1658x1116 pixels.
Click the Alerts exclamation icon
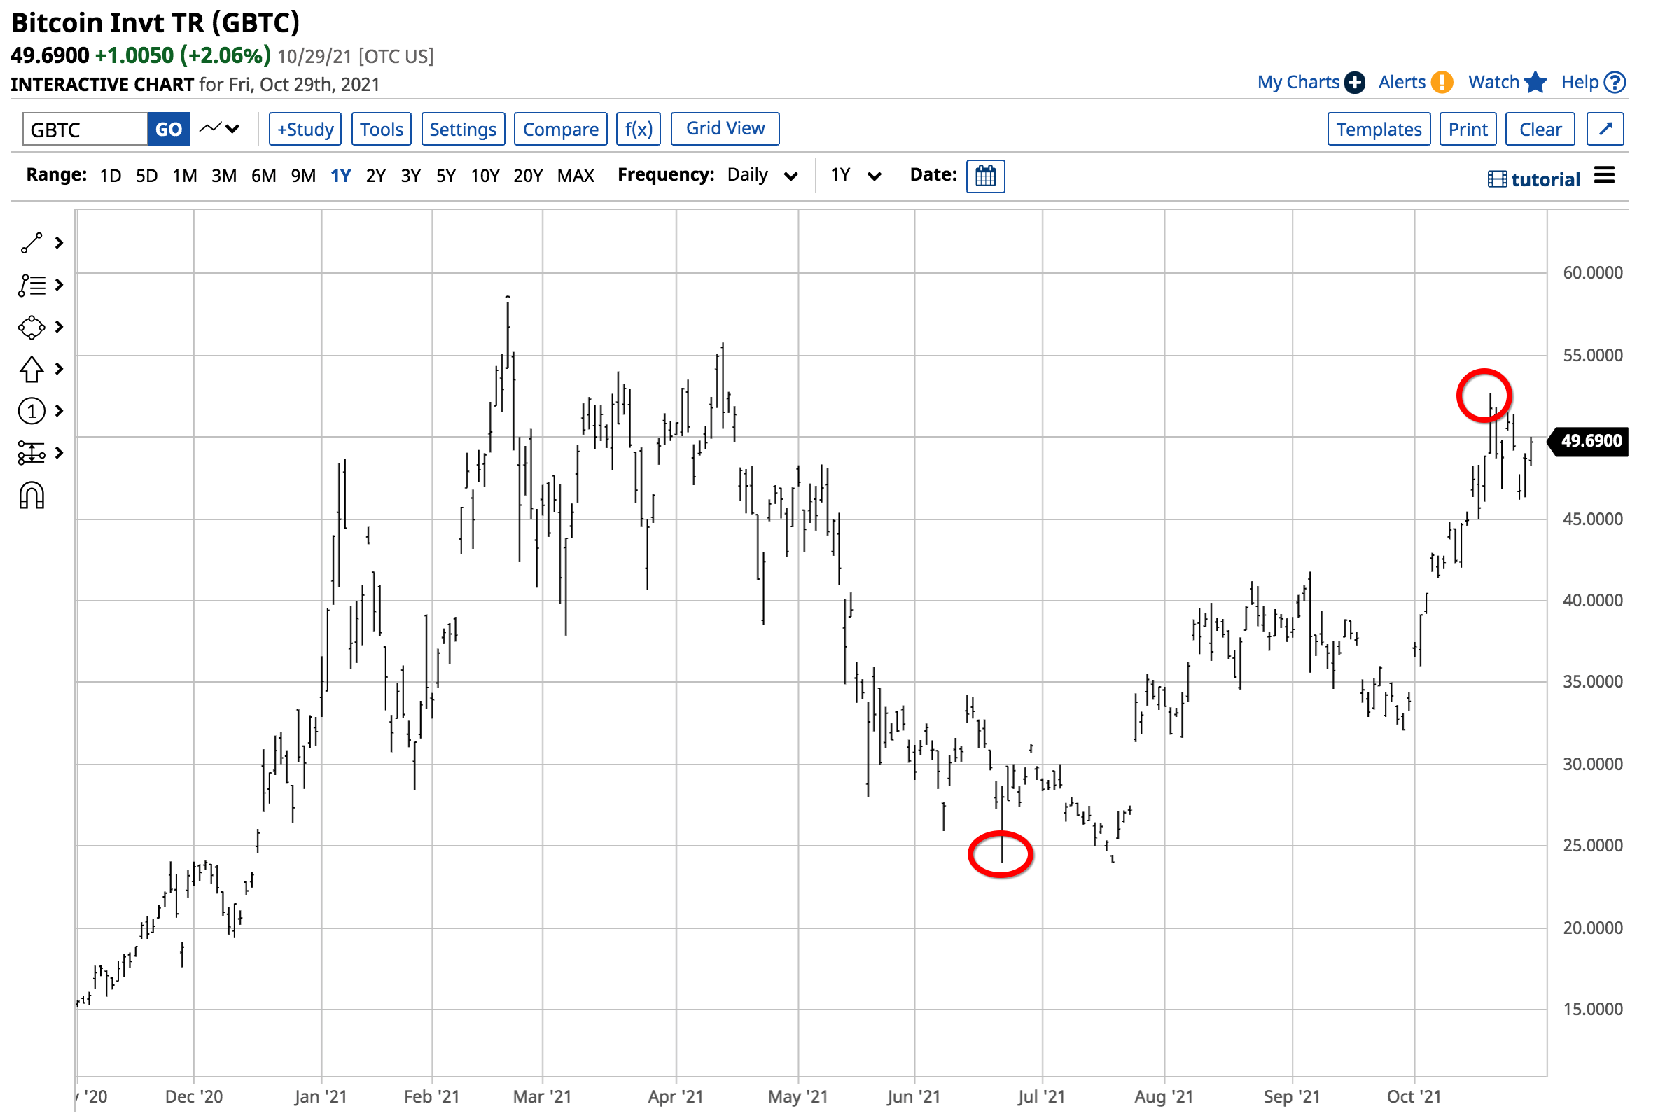(x=1442, y=83)
